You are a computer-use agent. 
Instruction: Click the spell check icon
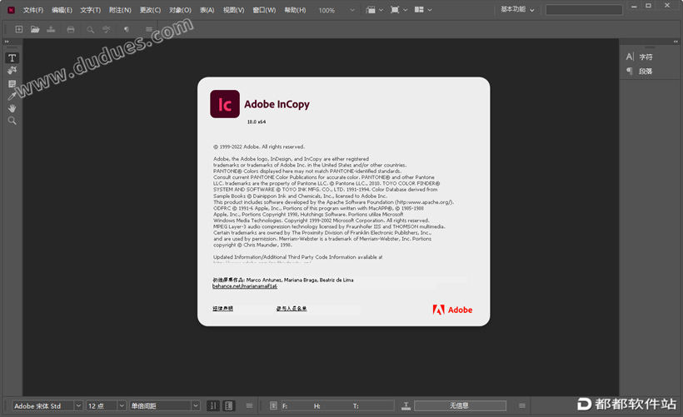click(107, 29)
